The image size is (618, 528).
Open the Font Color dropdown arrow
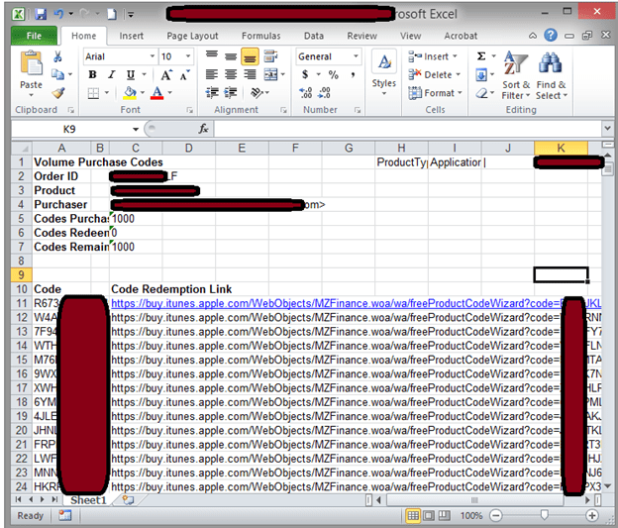click(170, 93)
